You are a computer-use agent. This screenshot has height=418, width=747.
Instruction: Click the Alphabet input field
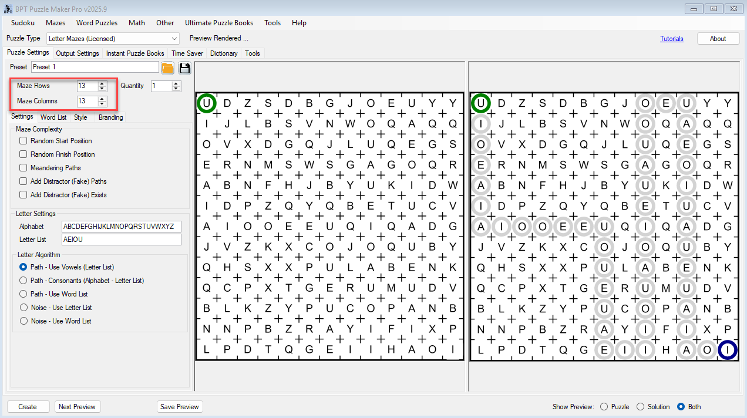pos(122,227)
